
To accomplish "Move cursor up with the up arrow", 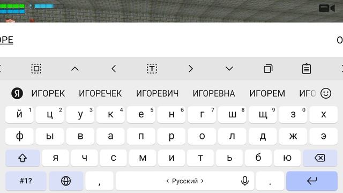I will [75, 69].
